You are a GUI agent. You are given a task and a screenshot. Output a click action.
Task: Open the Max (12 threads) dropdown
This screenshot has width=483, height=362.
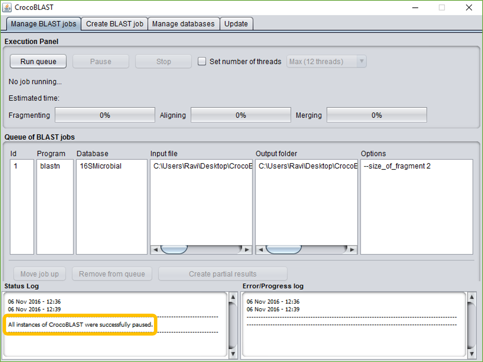tap(327, 61)
